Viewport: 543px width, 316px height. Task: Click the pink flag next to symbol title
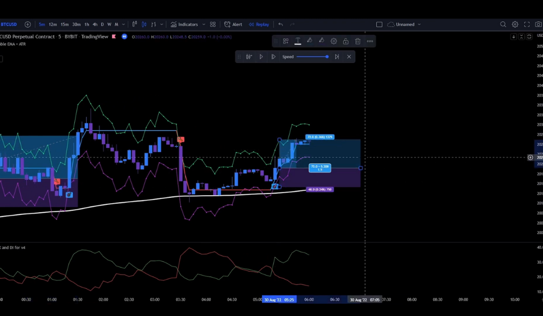[x=114, y=36]
